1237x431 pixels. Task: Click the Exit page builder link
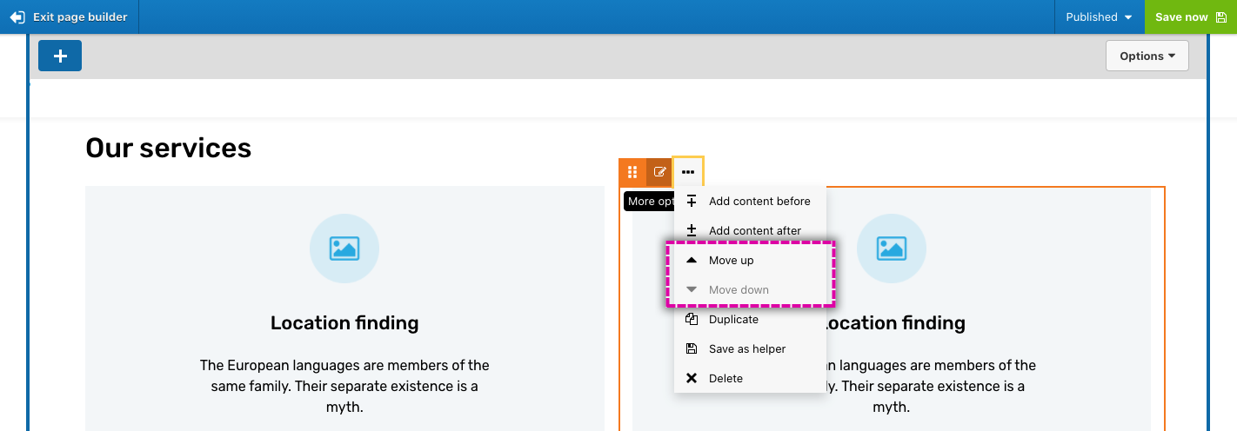79,17
